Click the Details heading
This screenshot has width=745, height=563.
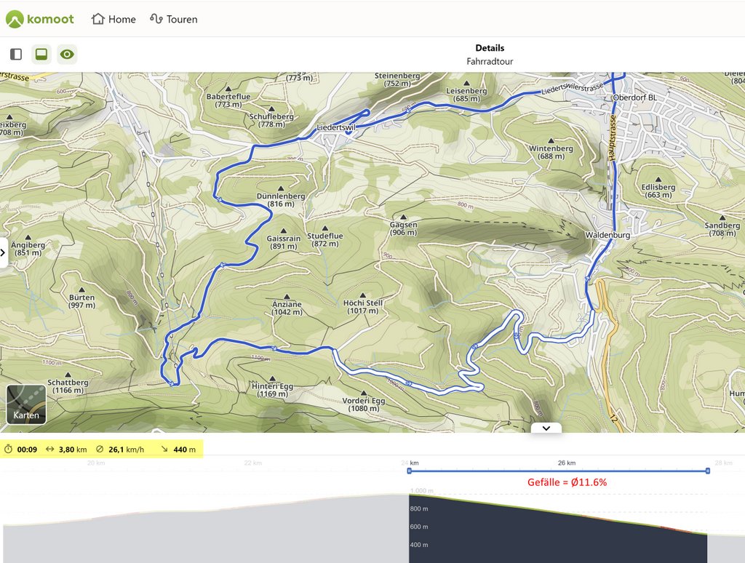tap(490, 48)
